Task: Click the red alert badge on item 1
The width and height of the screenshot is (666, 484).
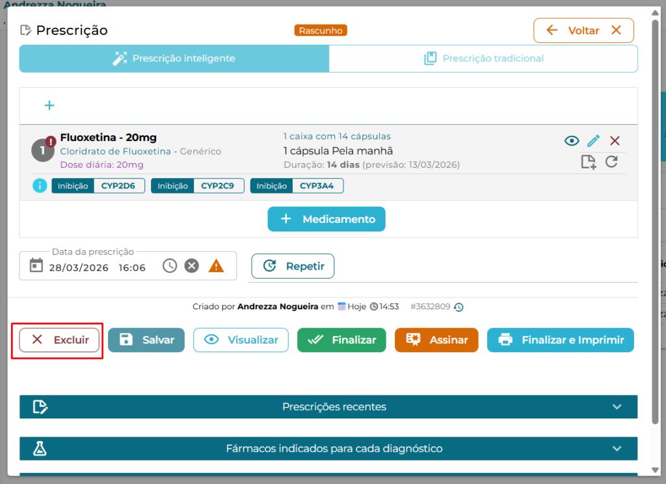Action: [51, 141]
